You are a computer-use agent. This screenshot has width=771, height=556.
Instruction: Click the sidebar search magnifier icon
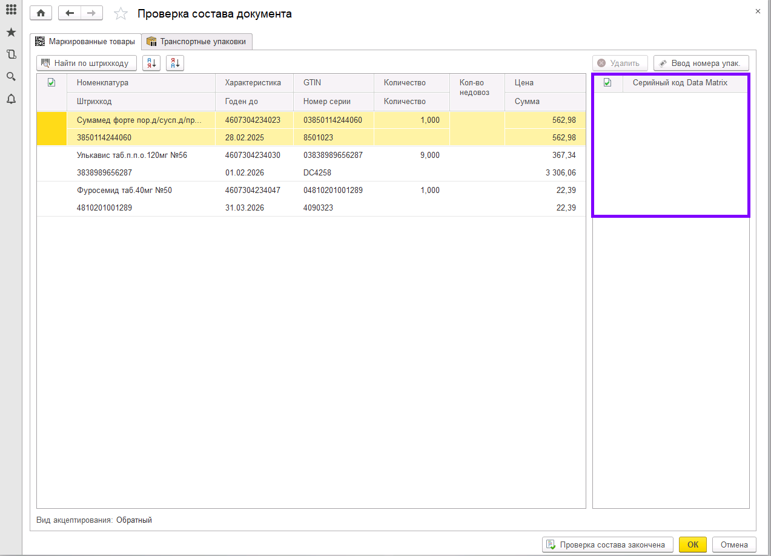click(11, 76)
